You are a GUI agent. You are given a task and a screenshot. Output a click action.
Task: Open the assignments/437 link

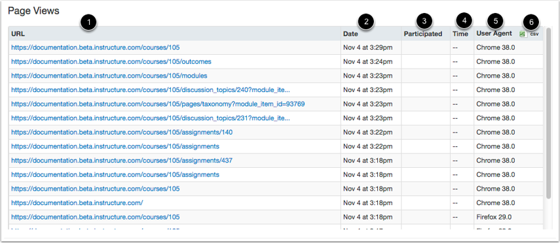click(122, 161)
